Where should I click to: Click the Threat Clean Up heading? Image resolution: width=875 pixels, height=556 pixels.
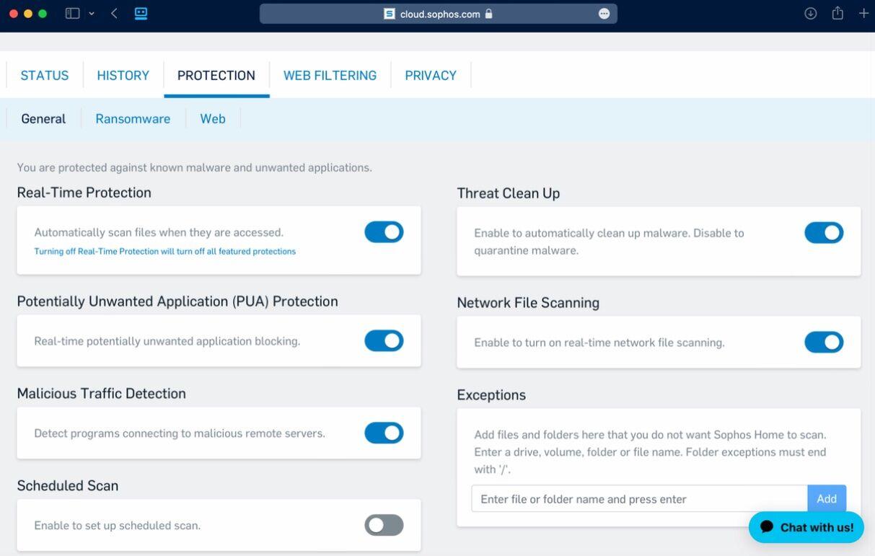pos(509,193)
